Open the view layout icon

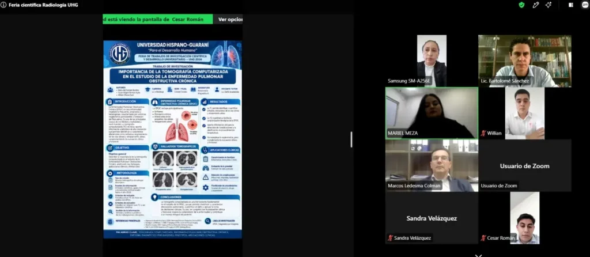coord(571,5)
